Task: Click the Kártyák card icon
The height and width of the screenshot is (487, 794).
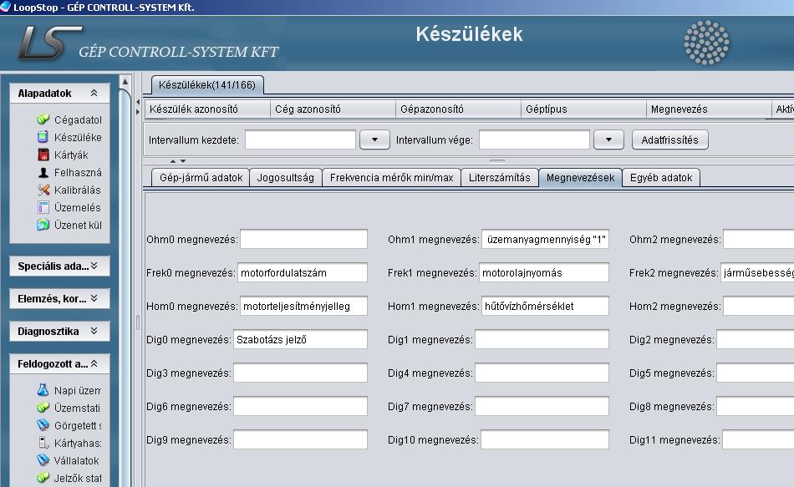Action: (x=43, y=155)
